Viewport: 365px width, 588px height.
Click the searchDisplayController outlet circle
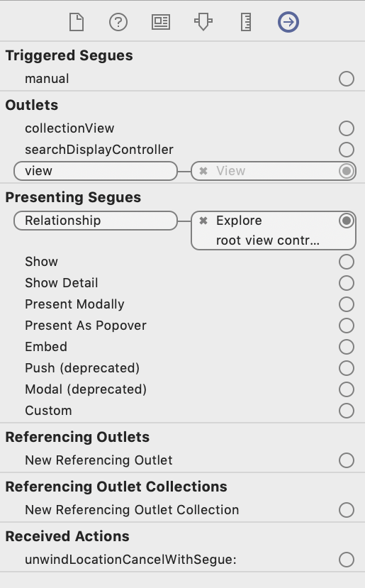click(x=347, y=150)
